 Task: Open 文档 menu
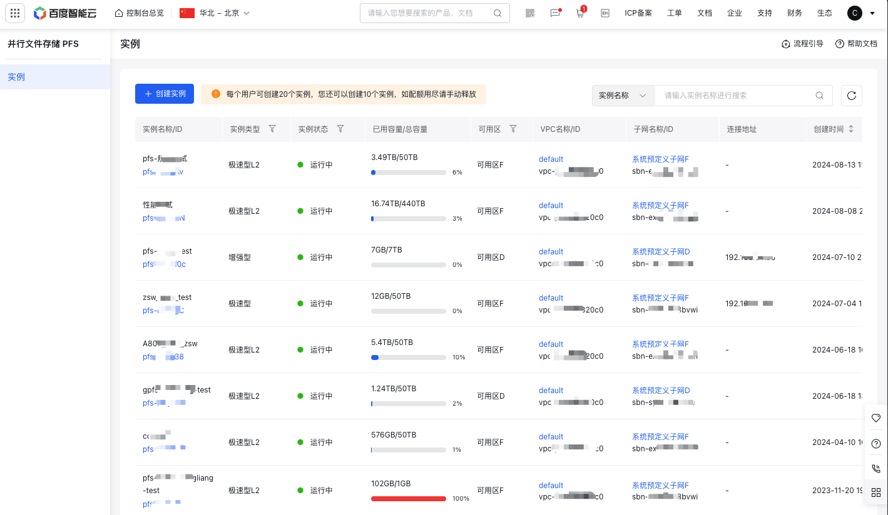(x=705, y=12)
